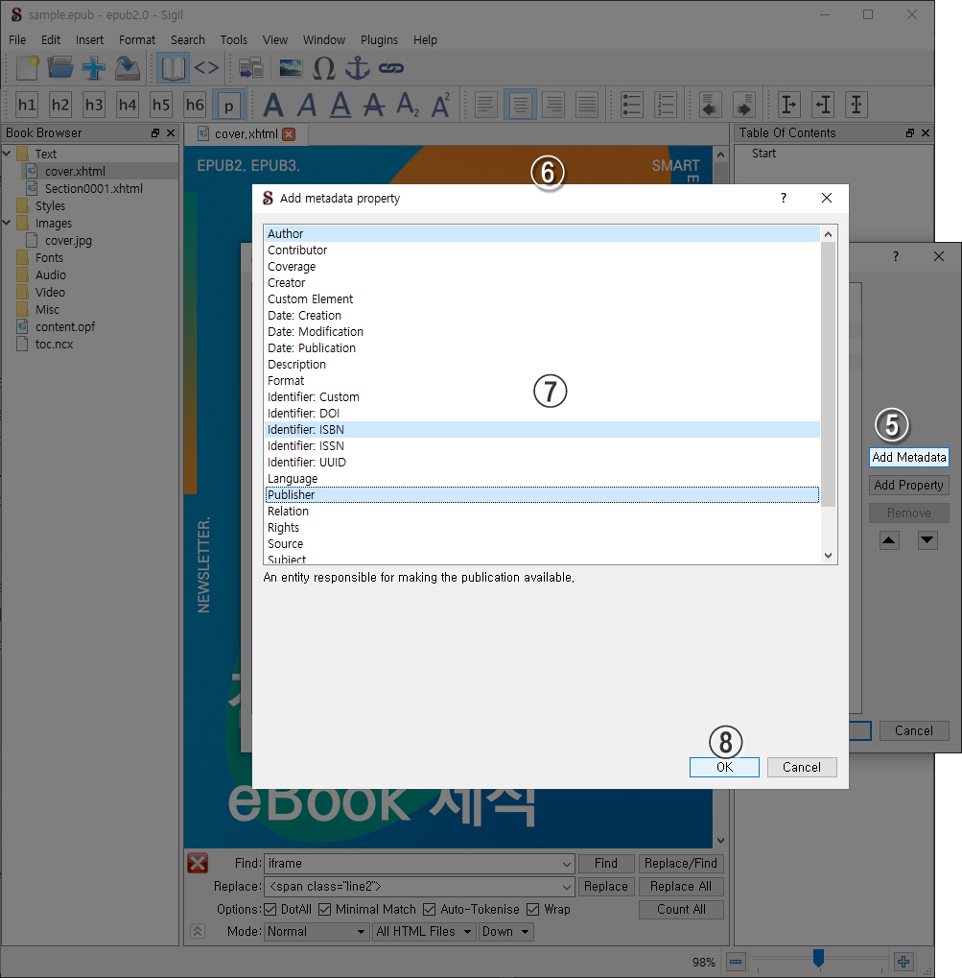The image size is (962, 978).
Task: Open the Mode Normal dropdown
Action: coord(317,931)
